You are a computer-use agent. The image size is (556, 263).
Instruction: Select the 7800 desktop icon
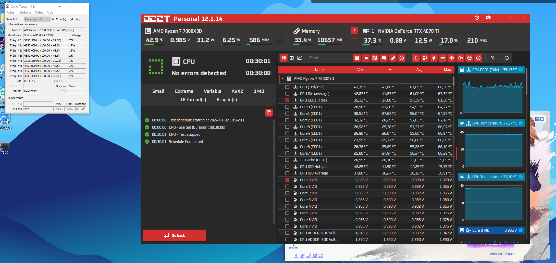click(x=5, y=148)
